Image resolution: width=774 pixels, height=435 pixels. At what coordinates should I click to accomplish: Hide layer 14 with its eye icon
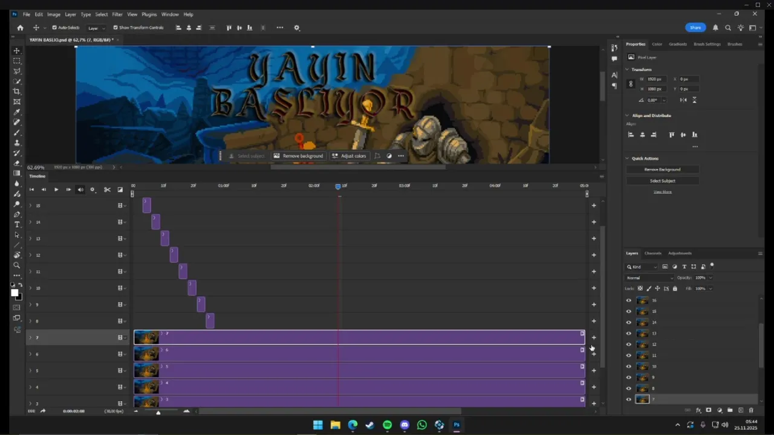coord(629,323)
